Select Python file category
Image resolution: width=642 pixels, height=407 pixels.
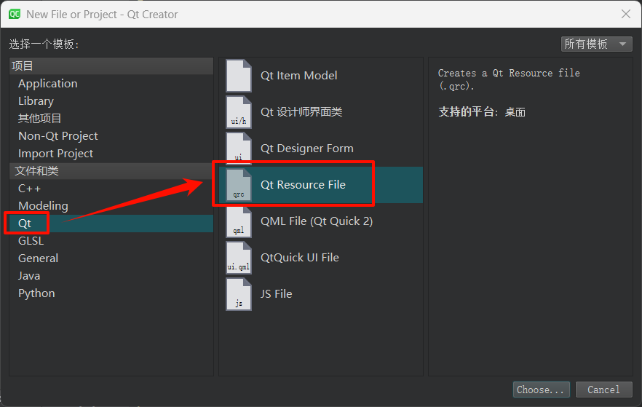36,293
